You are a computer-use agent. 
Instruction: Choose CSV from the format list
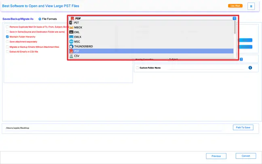click(x=77, y=56)
